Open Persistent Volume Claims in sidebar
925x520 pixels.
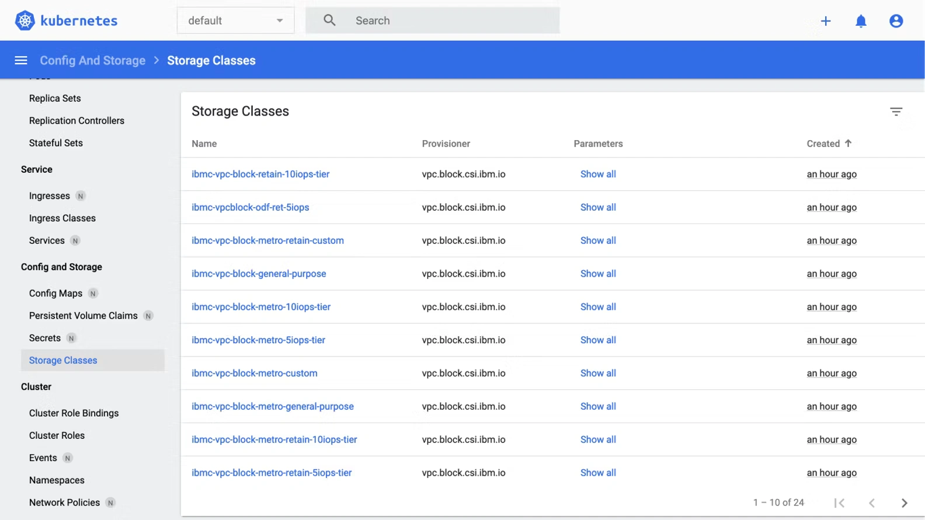(x=84, y=316)
